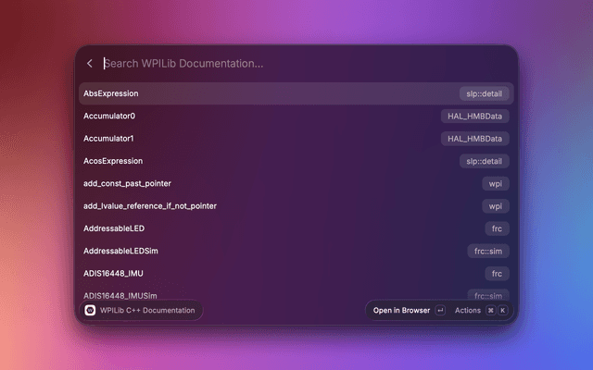Select the AcosExpression result
Viewport: 593px width, 370px height.
tap(296, 161)
